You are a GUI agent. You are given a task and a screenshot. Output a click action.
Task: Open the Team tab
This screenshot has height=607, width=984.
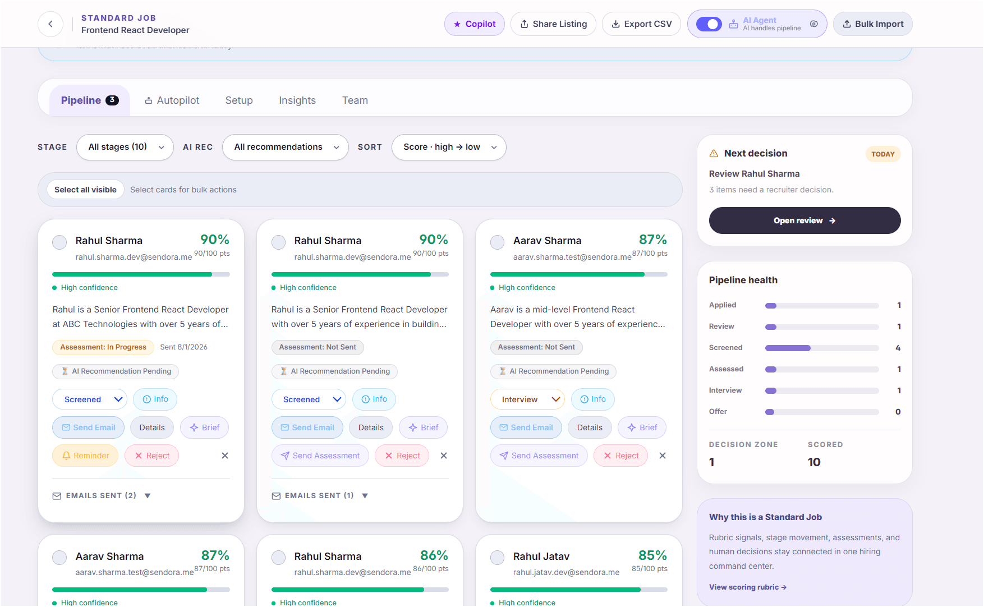(x=355, y=100)
